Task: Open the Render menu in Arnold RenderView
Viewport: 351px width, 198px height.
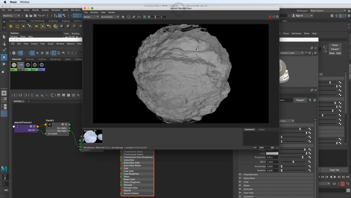Action: (x=111, y=12)
